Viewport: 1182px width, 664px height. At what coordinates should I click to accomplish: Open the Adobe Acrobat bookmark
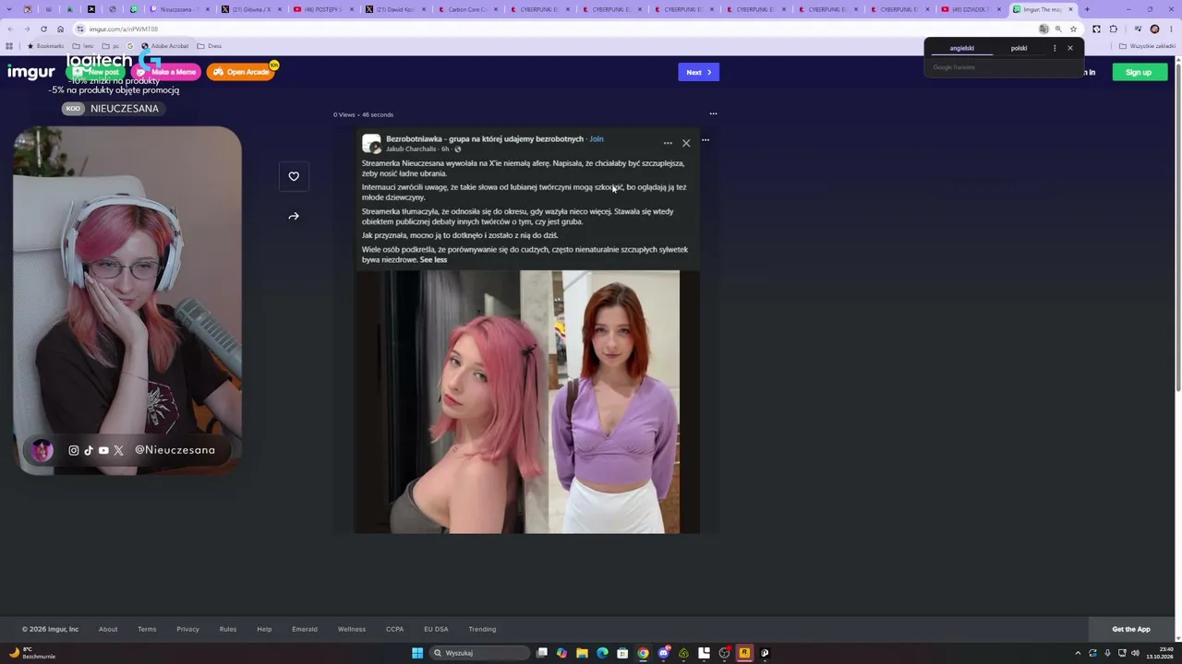click(165, 46)
